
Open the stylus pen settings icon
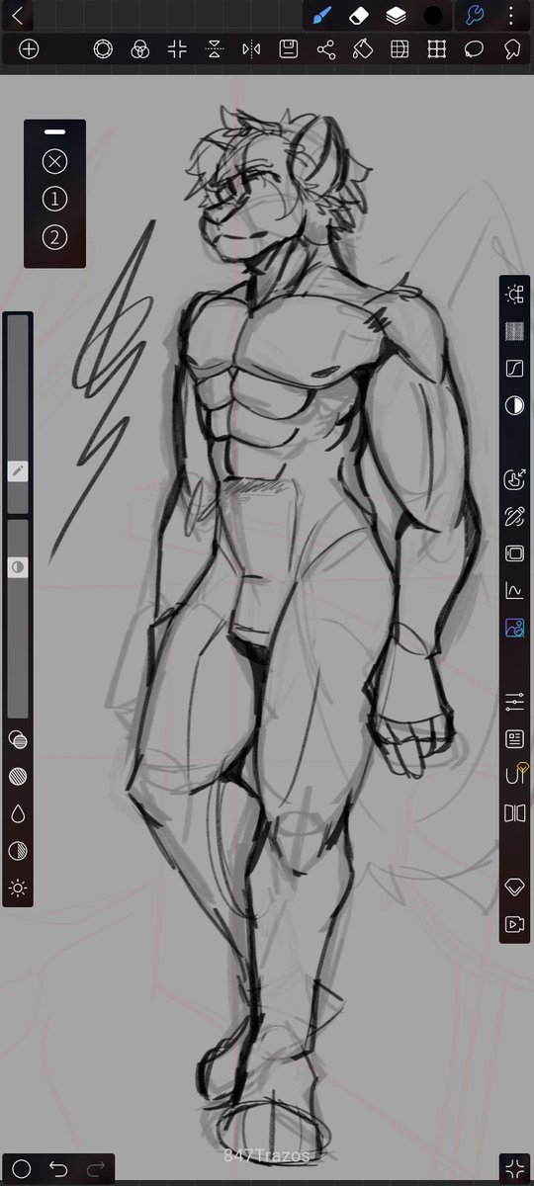[x=514, y=516]
